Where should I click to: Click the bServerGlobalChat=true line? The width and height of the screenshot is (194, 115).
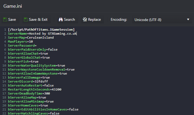point(29,57)
